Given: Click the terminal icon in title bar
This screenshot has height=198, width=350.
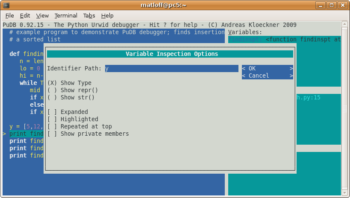Looking at the screenshot, I should tap(7, 5).
